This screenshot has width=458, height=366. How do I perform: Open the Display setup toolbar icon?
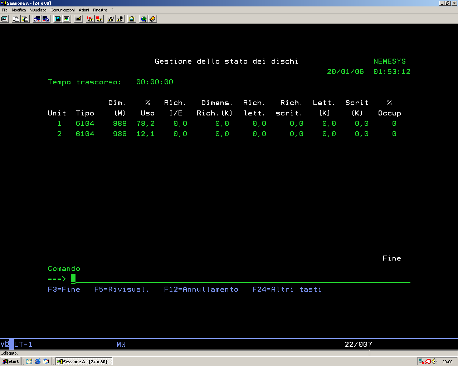pos(58,19)
